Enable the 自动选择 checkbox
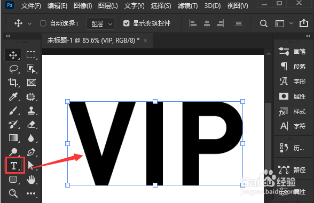 tap(43, 23)
